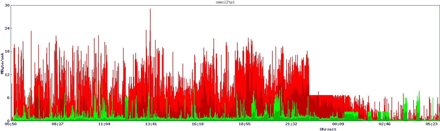Screen dimensions: 440x131
Task: Select the 16:18 time marker
Action: point(198,124)
